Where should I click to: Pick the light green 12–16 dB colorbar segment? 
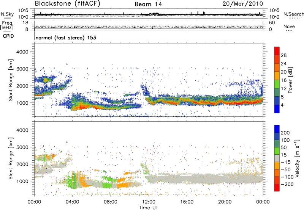click(x=277, y=84)
